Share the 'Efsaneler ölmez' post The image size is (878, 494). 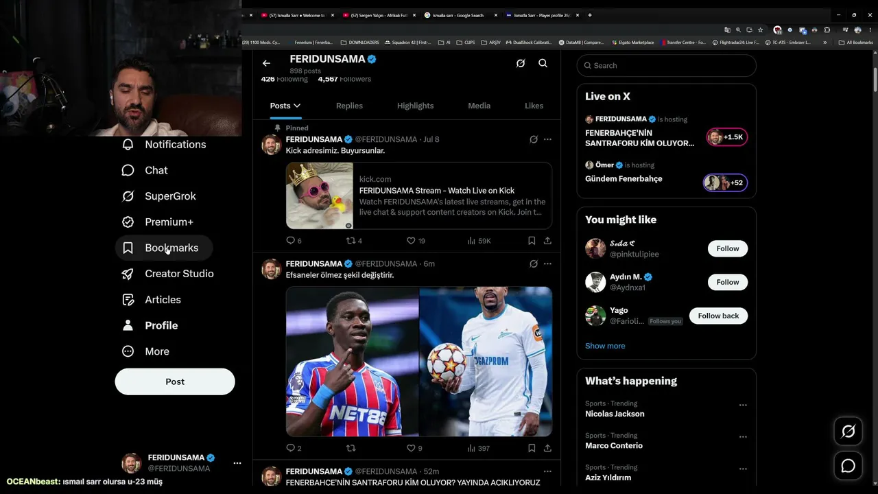coord(547,448)
